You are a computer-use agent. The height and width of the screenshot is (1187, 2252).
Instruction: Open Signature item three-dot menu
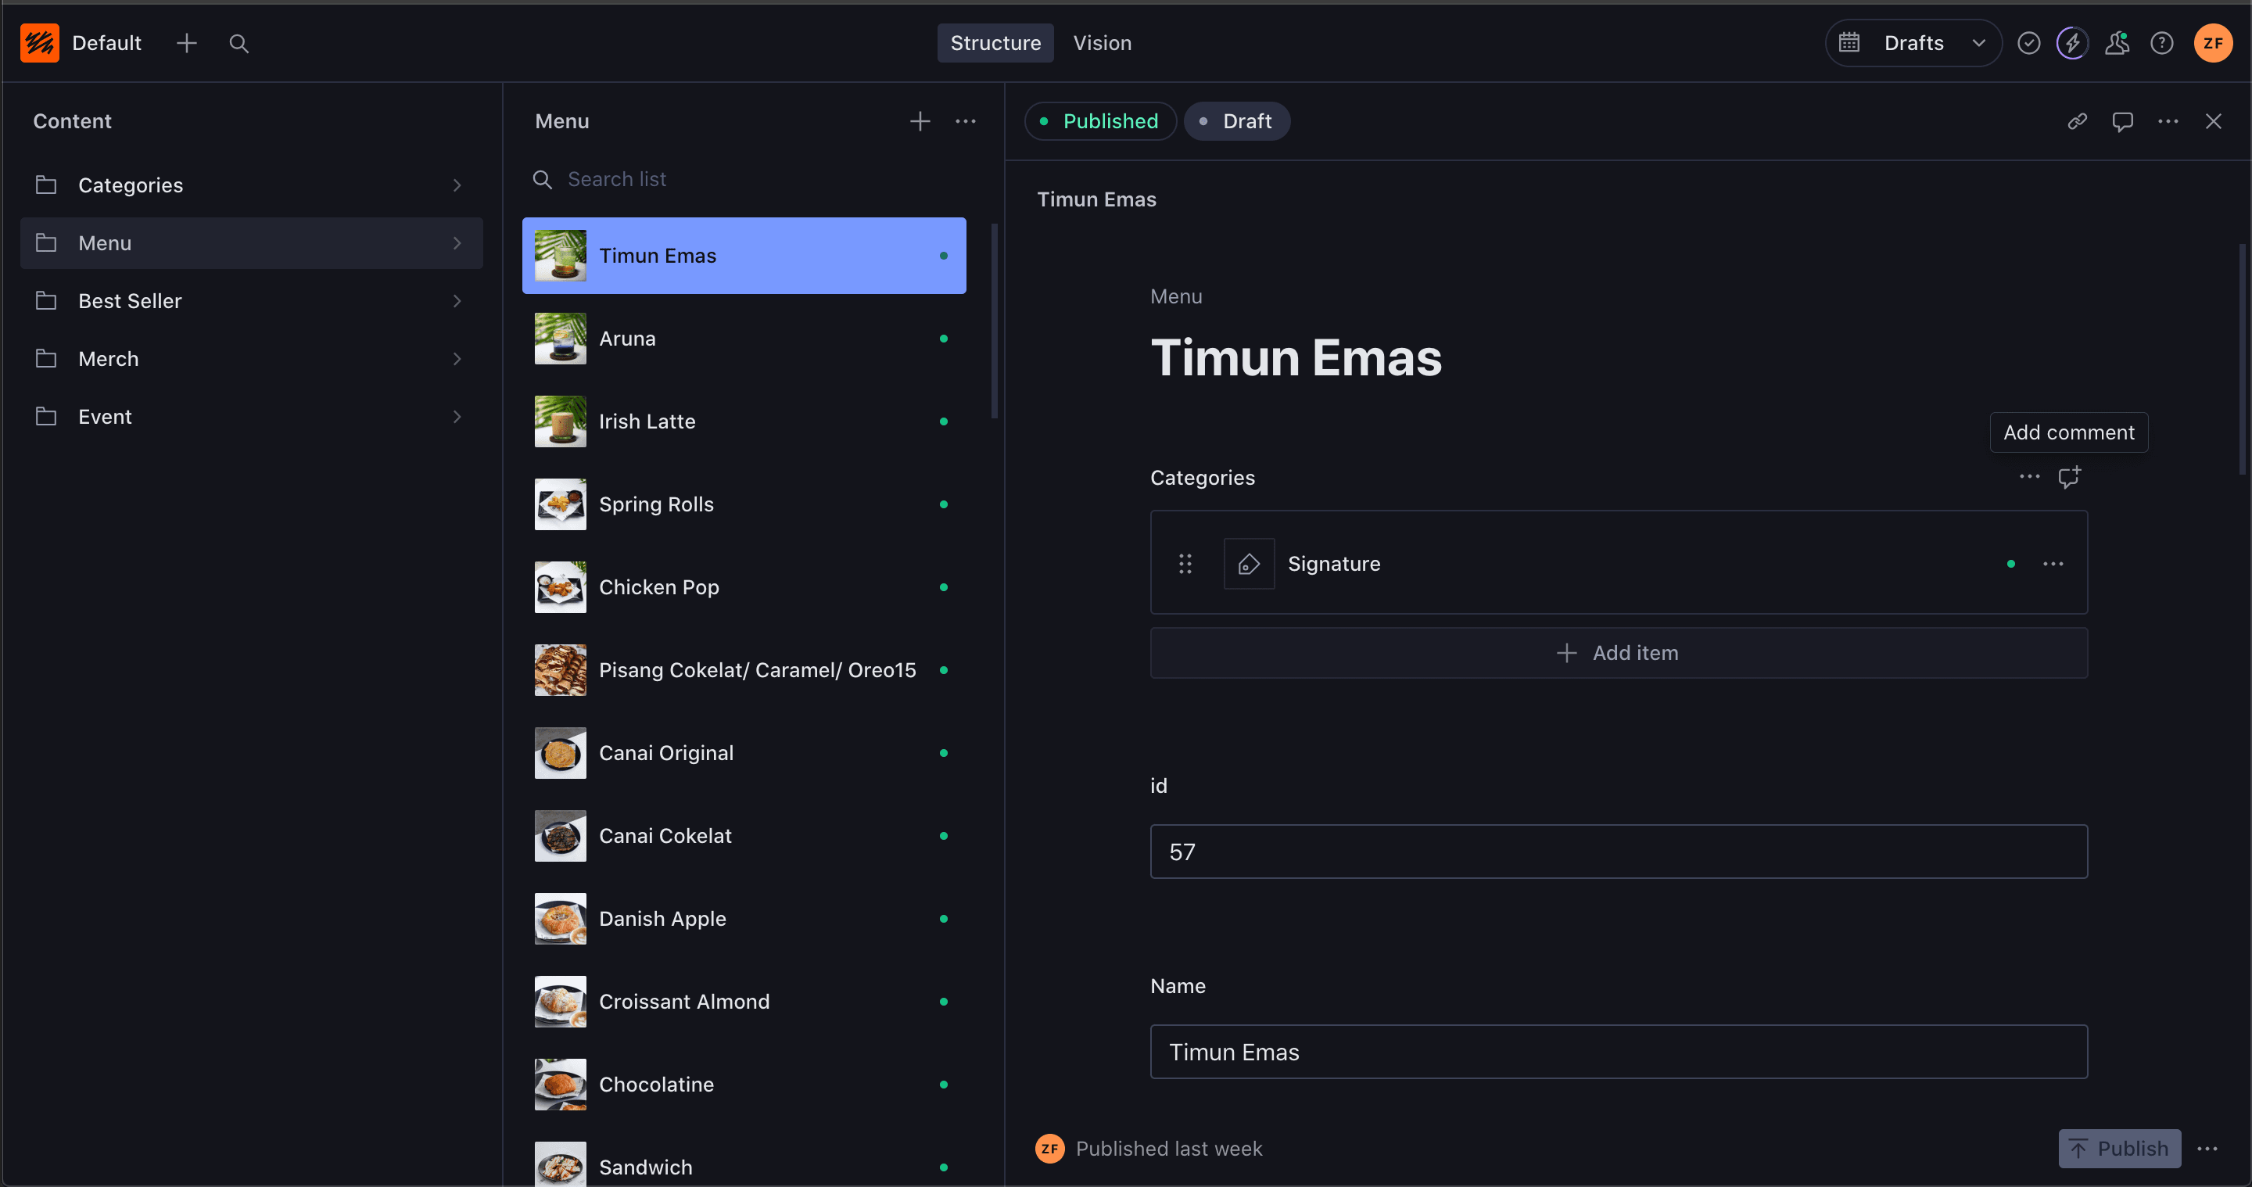tap(2053, 564)
